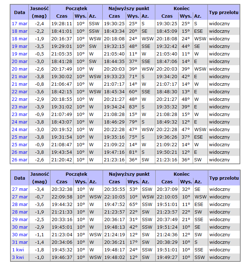Select the magnitude value -2,4
Image resolution: width=250 pixels, height=278 pixels.
point(39,24)
